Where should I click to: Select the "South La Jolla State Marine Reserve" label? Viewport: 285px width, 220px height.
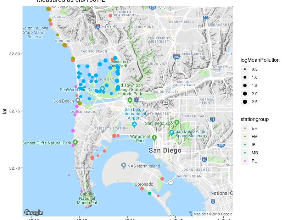pyautogui.click(x=35, y=32)
